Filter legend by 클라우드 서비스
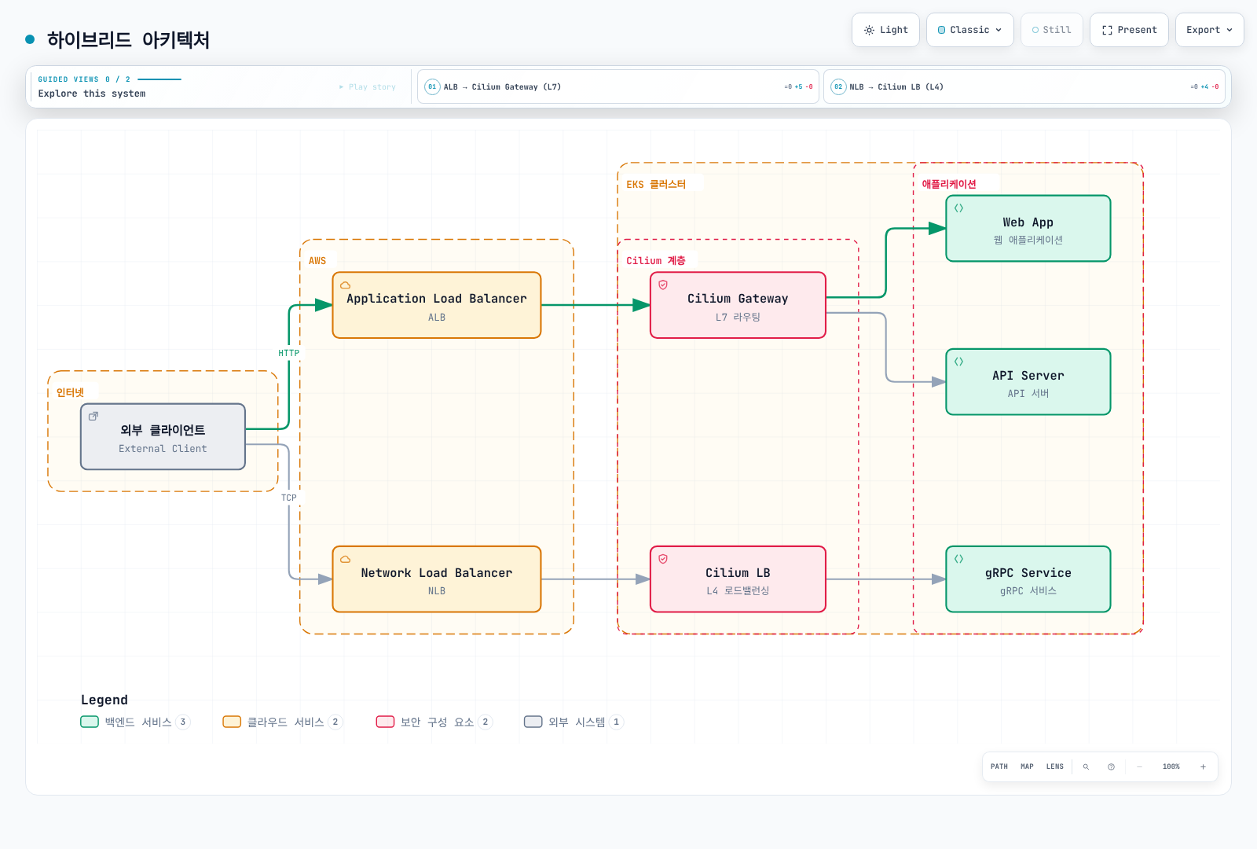This screenshot has height=849, width=1257. [283, 722]
